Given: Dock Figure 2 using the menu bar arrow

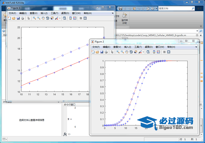Looking at the screenshot, I should (196, 47).
